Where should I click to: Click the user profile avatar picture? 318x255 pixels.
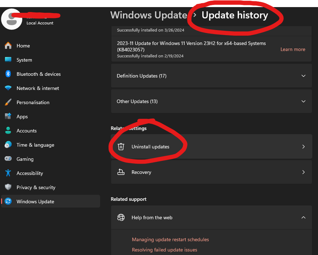point(12,19)
